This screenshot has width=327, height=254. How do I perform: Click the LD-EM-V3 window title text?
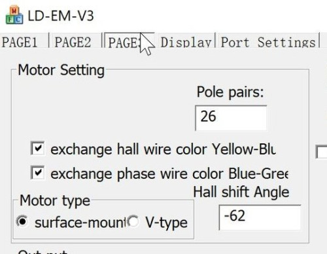point(61,16)
